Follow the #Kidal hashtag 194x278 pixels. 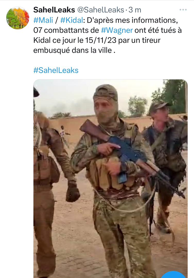[x=71, y=20]
